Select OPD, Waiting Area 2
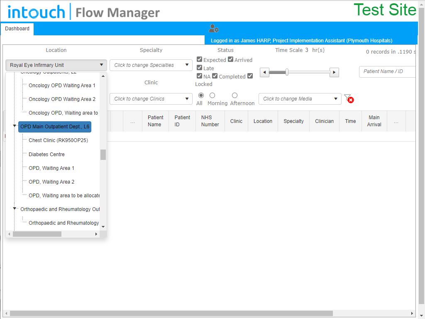The image size is (425, 319). point(51,182)
